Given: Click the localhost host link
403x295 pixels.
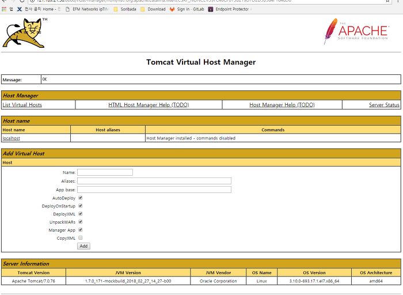Looking at the screenshot, I should pyautogui.click(x=11, y=138).
